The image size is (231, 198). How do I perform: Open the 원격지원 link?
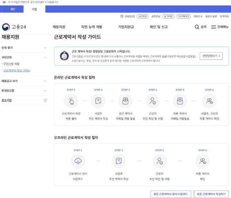pos(224,16)
